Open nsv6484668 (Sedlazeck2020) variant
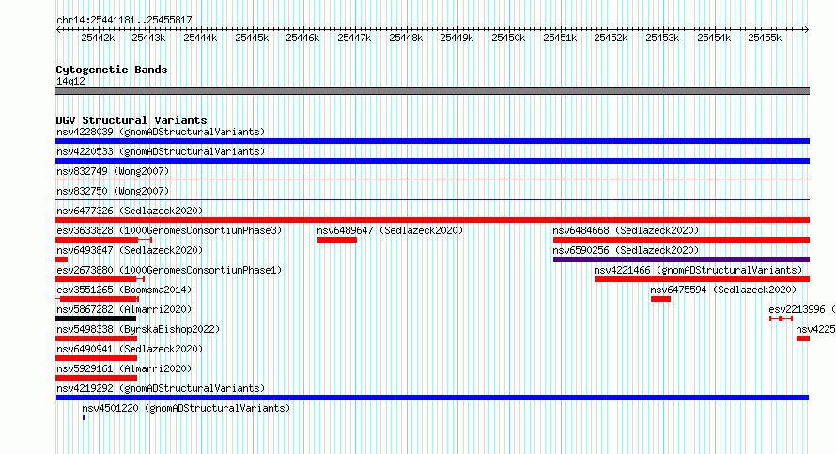Screen dimensions: 836x454 (x=626, y=230)
